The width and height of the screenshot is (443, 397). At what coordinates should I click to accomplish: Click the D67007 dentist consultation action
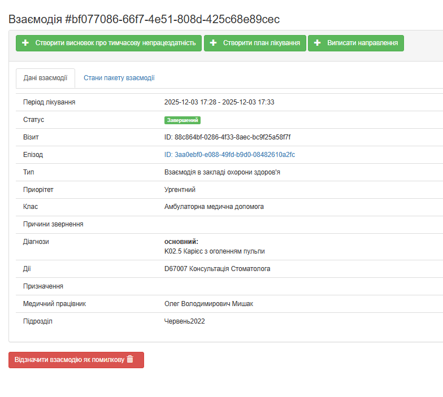[217, 269]
